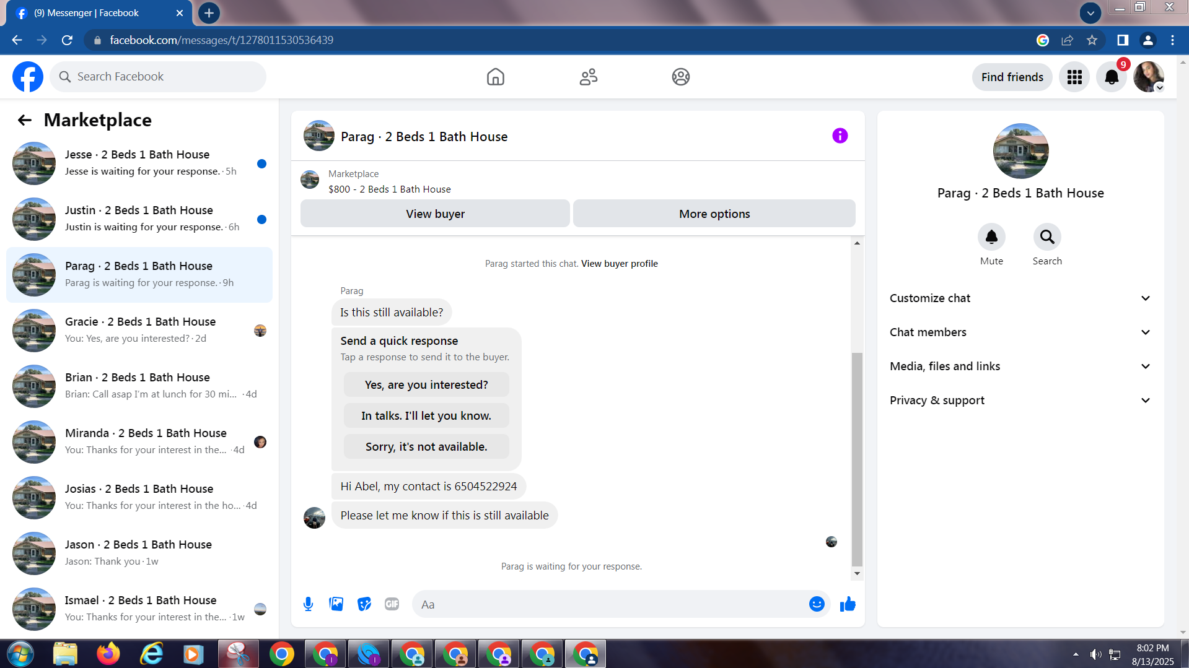Open the Windows Start button
Viewport: 1189px width, 668px height.
[20, 654]
